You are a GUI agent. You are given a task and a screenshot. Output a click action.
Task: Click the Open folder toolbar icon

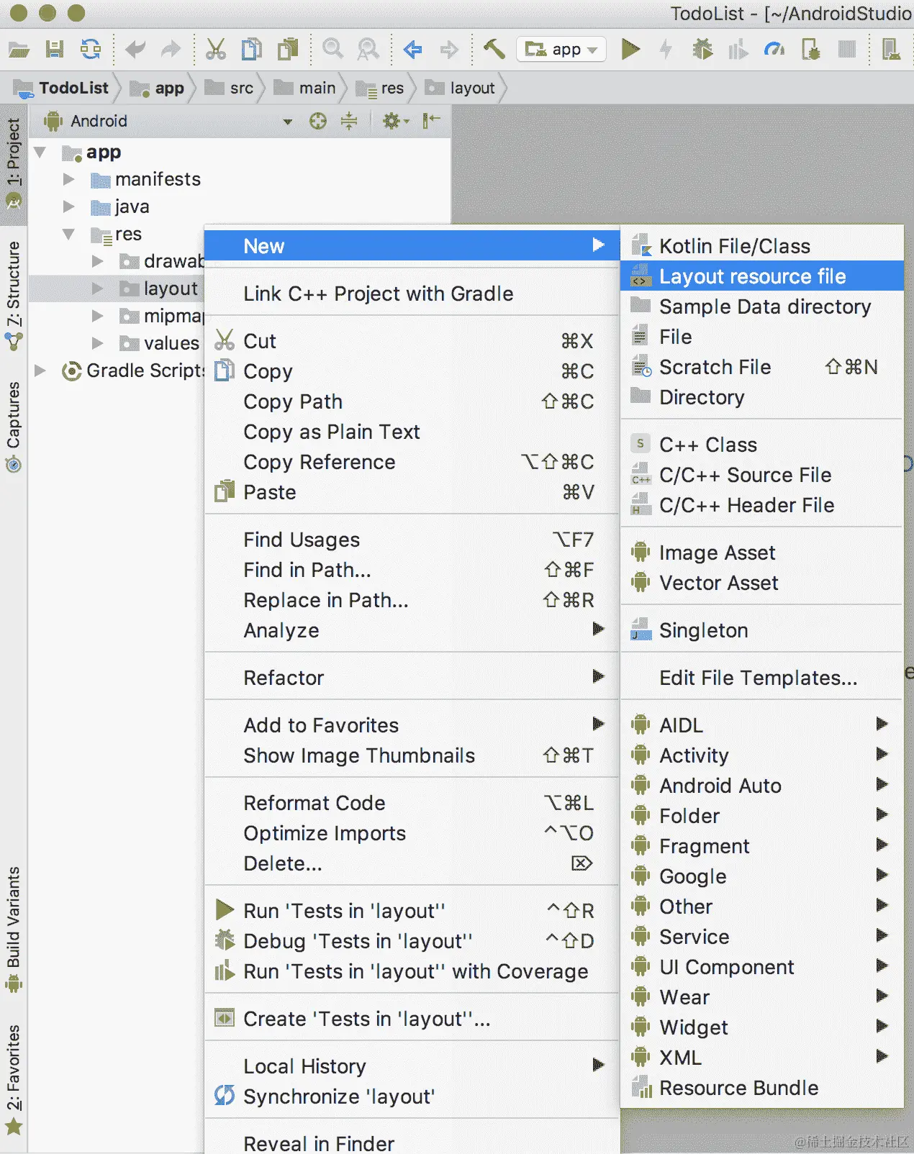click(x=18, y=50)
